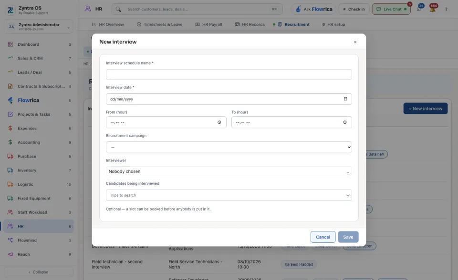The width and height of the screenshot is (458, 280).
Task: Click the Staff Workload people icon
Action: click(x=10, y=212)
